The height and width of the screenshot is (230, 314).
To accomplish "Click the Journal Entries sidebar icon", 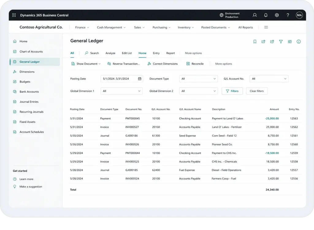I will click(x=15, y=102).
